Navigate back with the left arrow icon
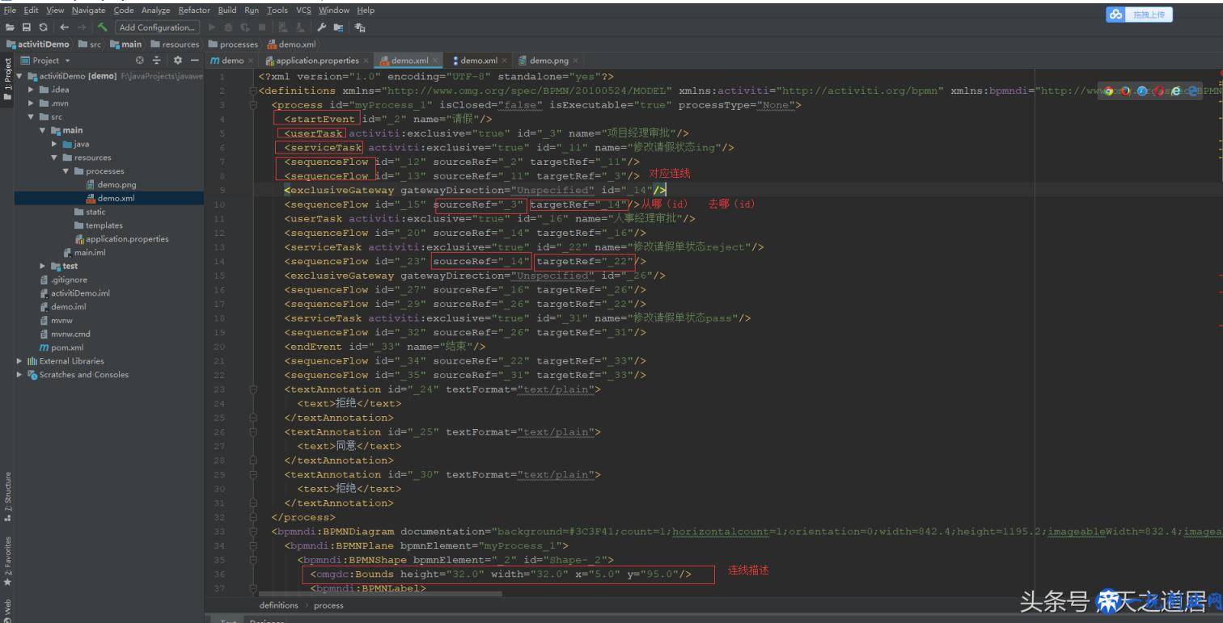The image size is (1223, 623). click(64, 27)
